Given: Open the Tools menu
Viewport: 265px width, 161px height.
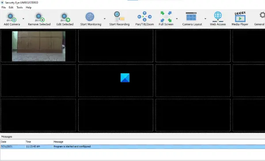Looking at the screenshot, I should (x=19, y=7).
